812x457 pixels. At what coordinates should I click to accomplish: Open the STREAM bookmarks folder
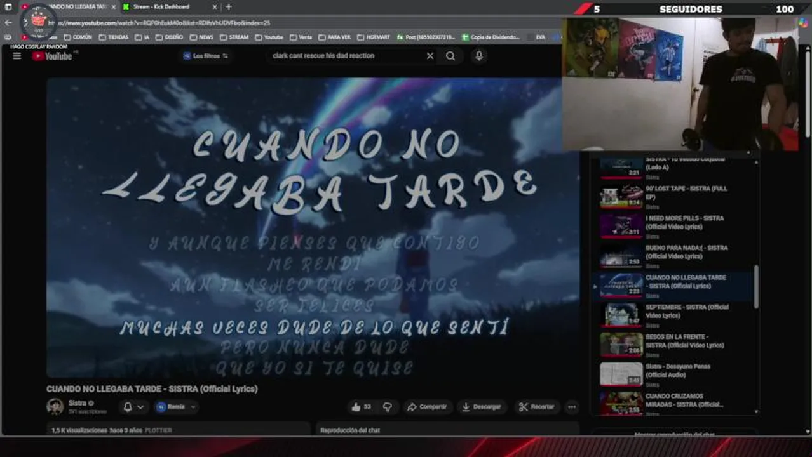tap(234, 37)
